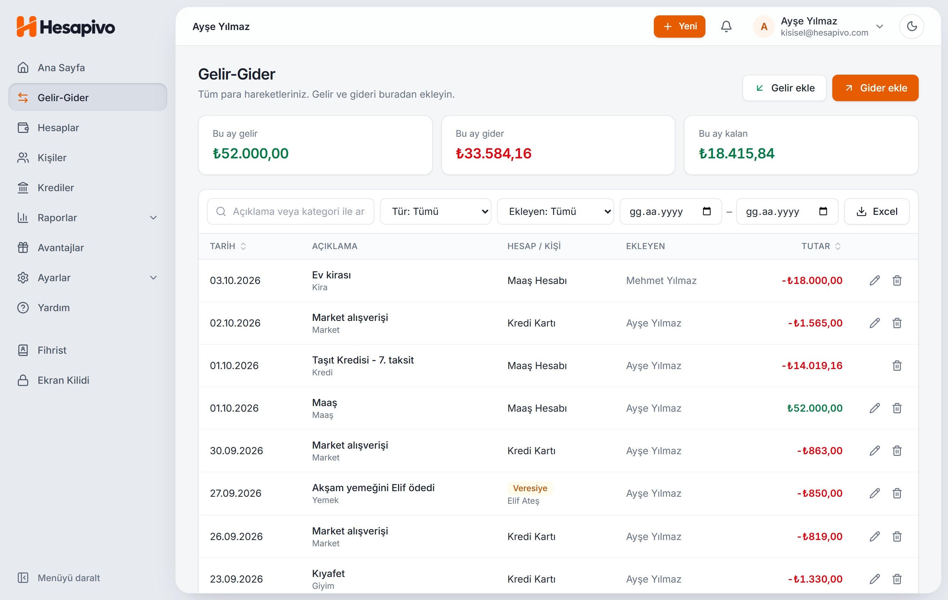Edit the 02.10.2026 Market alışverişi entry

point(874,323)
